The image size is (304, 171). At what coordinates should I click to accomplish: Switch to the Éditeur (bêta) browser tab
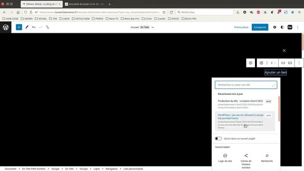click(41, 4)
